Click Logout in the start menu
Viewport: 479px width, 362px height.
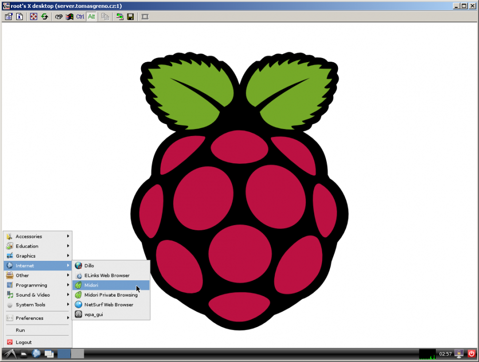pos(37,342)
